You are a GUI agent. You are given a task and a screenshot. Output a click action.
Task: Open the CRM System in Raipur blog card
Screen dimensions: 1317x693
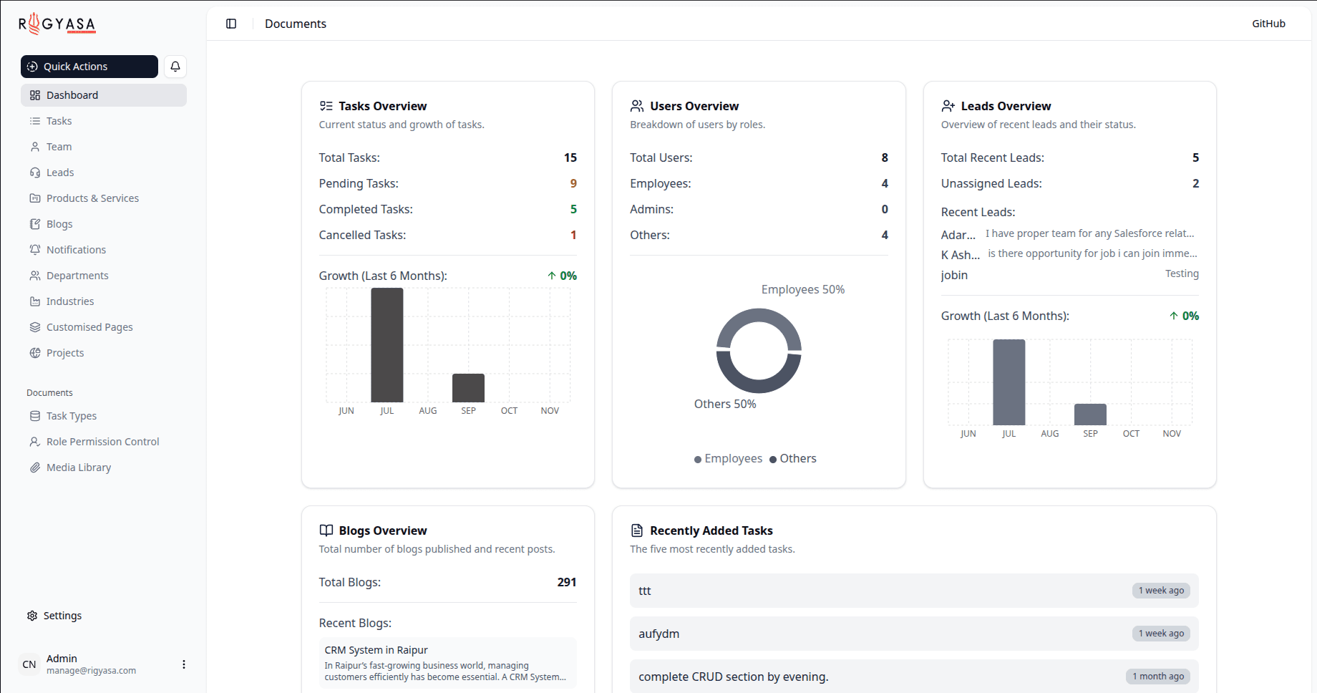[x=447, y=662]
